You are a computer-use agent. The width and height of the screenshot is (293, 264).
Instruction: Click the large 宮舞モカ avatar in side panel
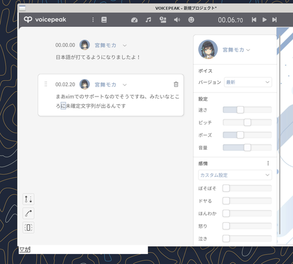point(208,50)
